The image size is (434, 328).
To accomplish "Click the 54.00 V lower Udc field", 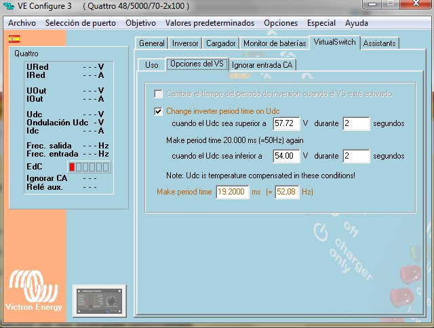I will (286, 156).
